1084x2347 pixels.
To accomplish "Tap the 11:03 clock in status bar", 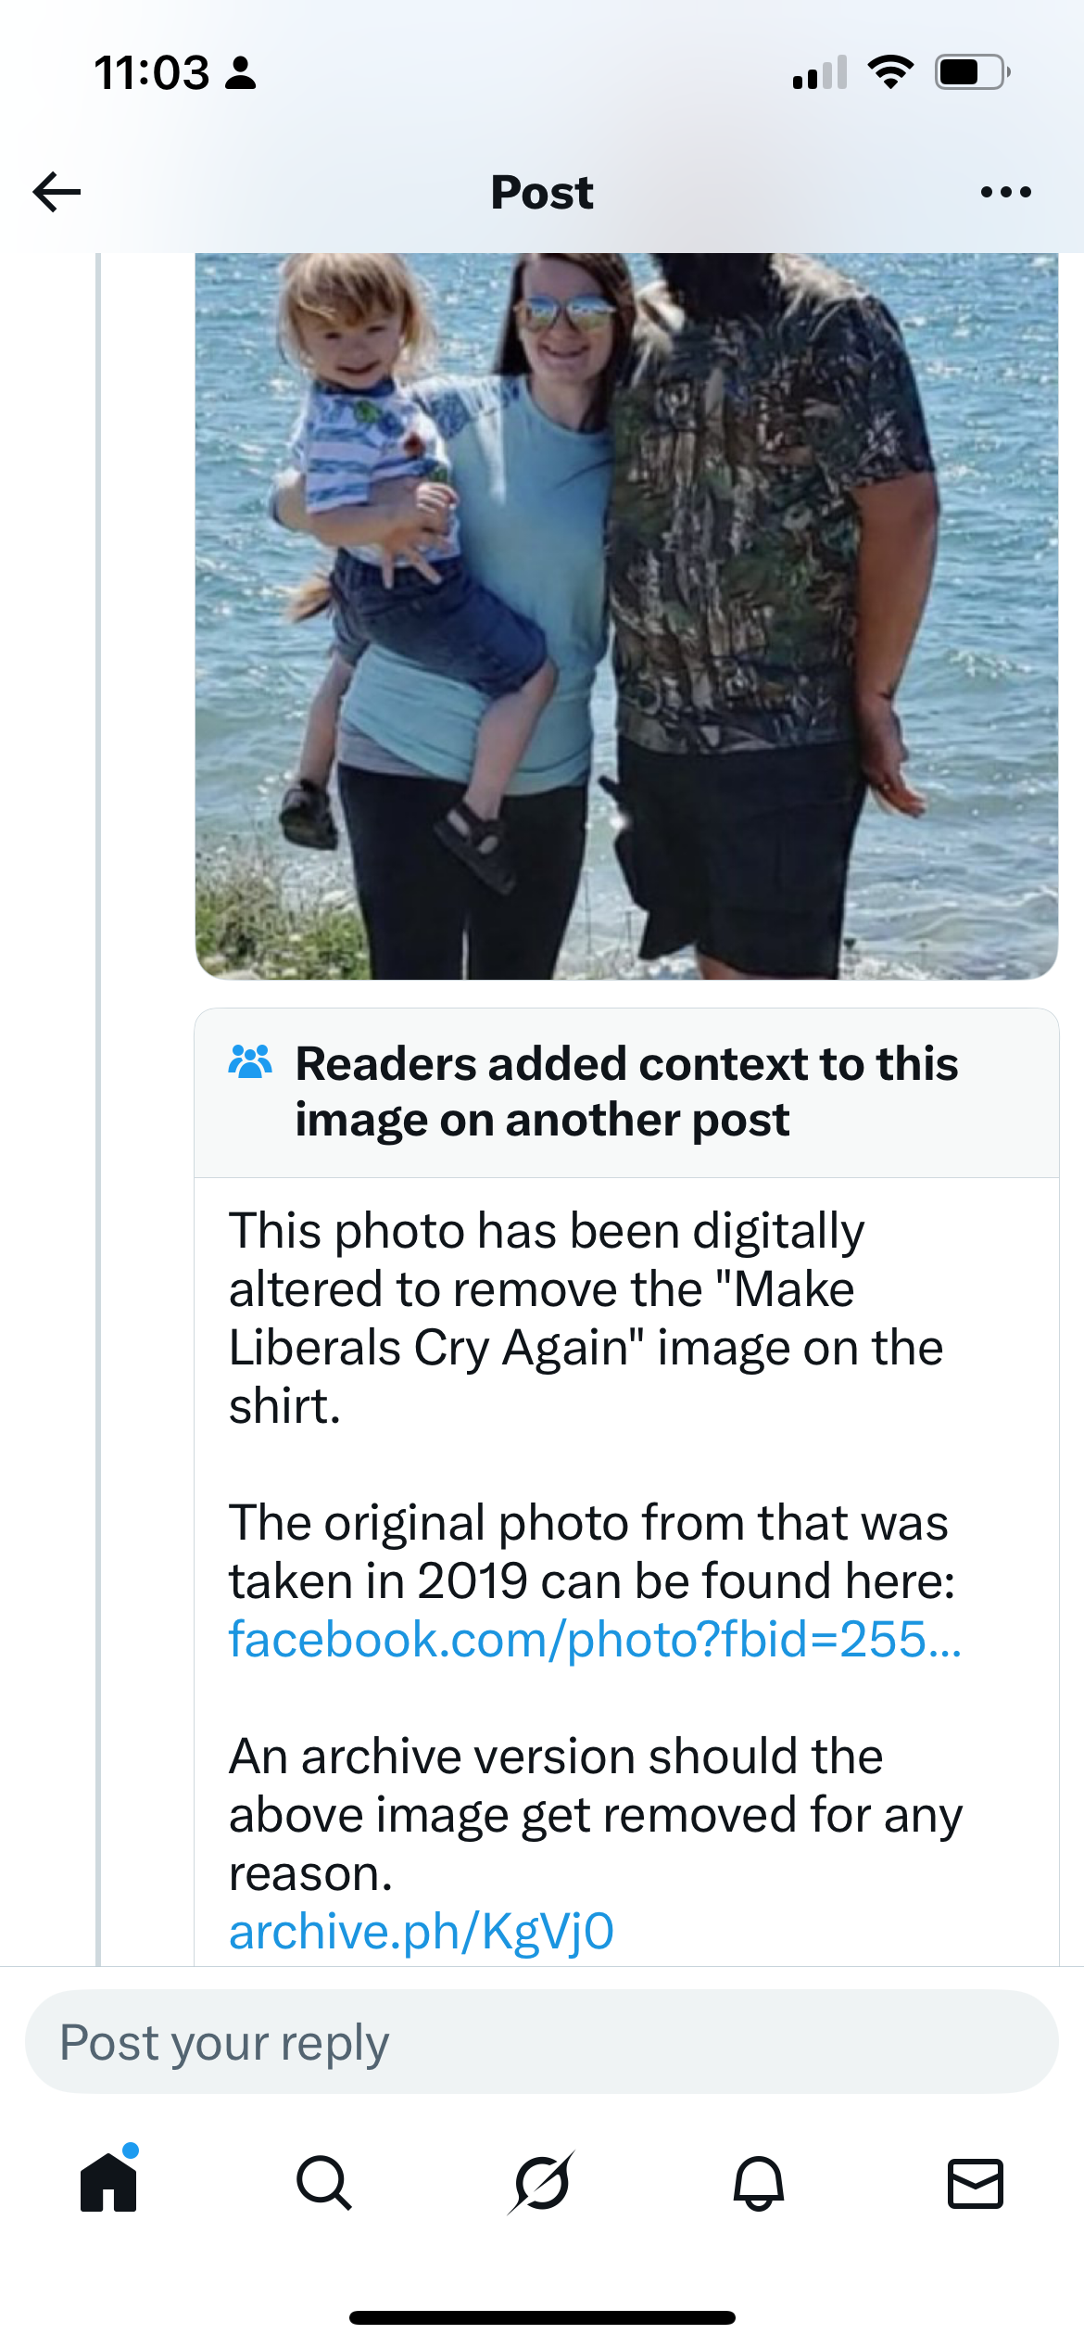I will (152, 72).
